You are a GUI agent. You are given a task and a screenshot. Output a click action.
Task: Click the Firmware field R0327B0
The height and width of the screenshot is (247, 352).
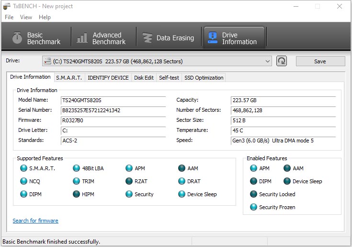point(114,120)
